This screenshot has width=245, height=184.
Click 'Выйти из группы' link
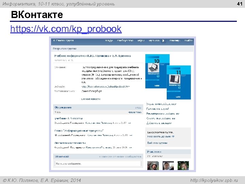(157, 143)
